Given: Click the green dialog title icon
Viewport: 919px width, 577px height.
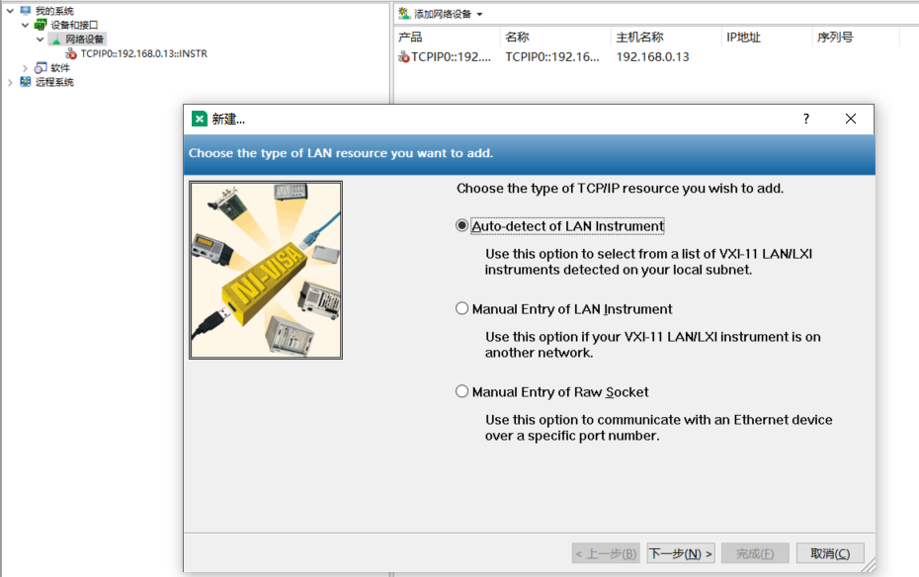Looking at the screenshot, I should [200, 119].
